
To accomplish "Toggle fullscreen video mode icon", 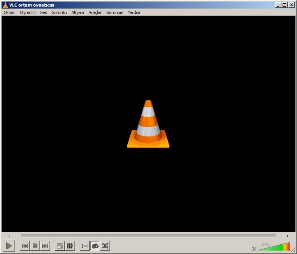I will [x=60, y=246].
